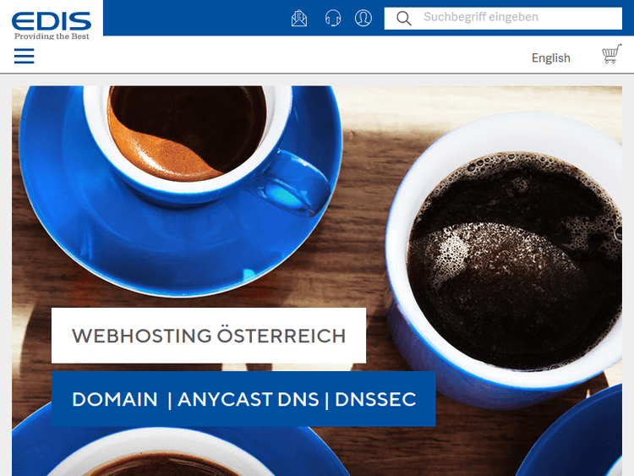
Task: Click the envelope contact icon
Action: click(299, 19)
